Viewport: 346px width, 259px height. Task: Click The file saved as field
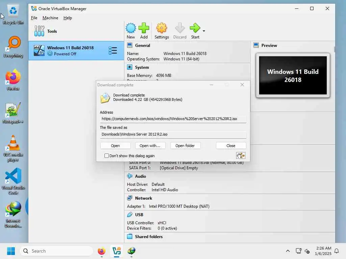[x=173, y=134]
